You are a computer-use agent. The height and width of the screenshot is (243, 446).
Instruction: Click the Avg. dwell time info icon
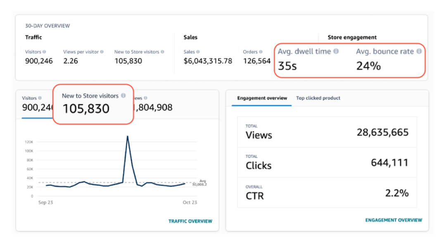point(336,51)
